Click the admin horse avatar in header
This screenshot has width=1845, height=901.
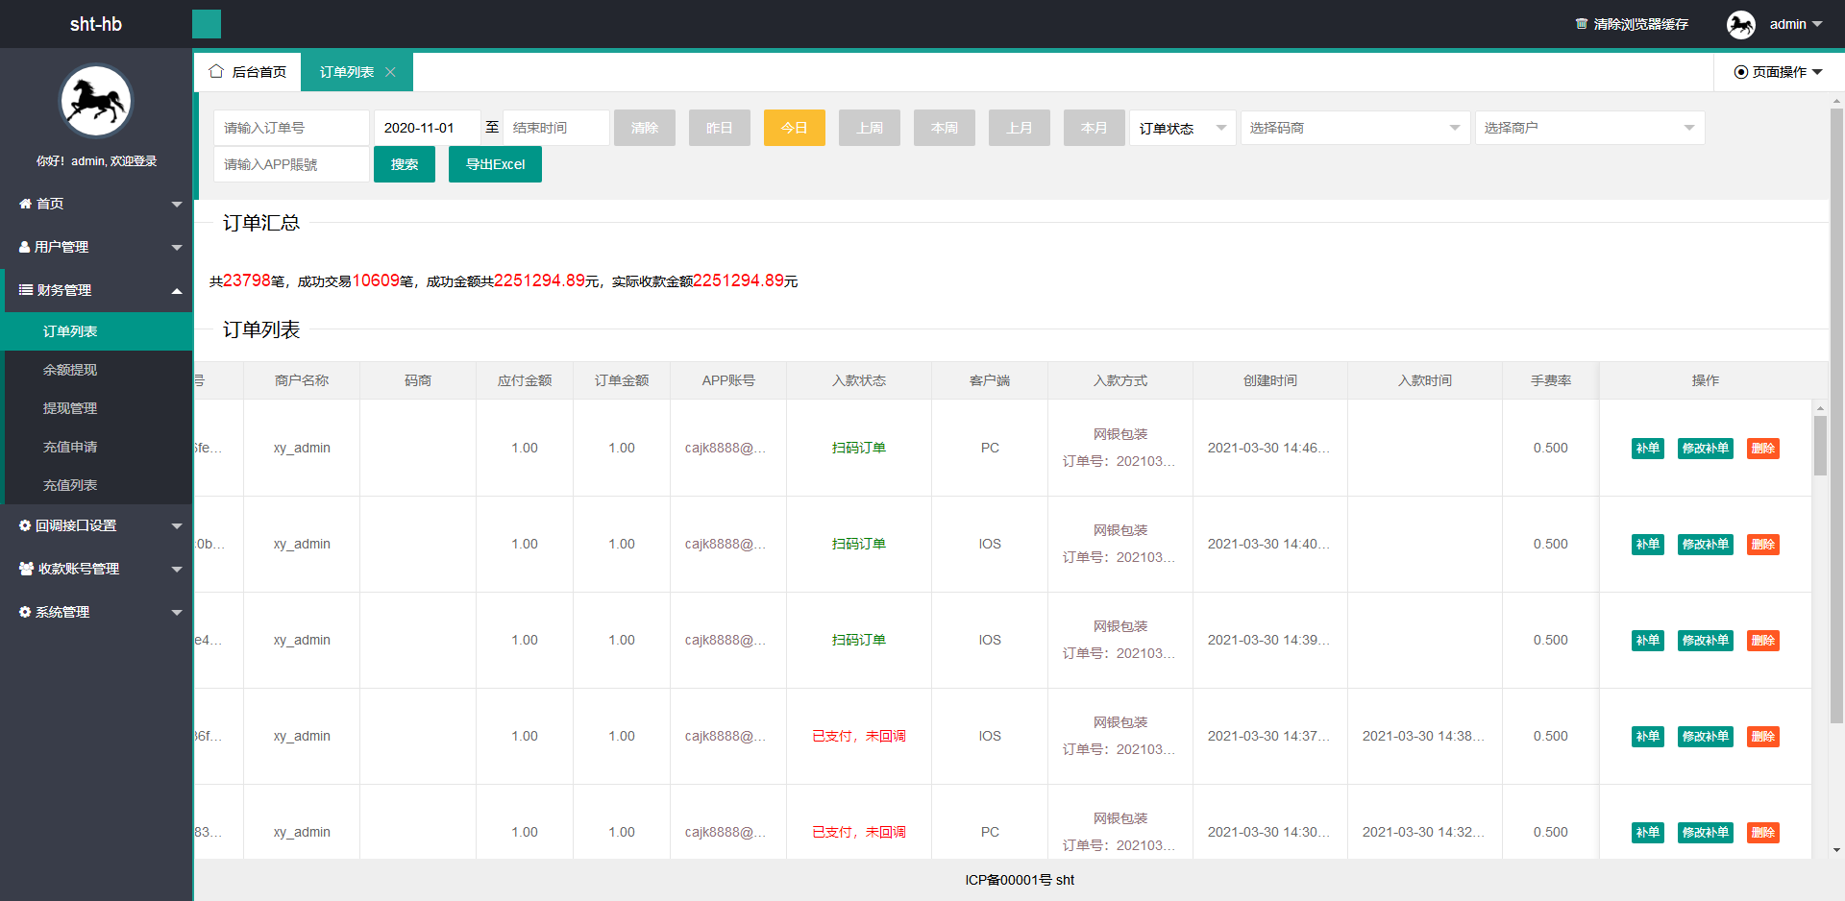click(x=1740, y=24)
